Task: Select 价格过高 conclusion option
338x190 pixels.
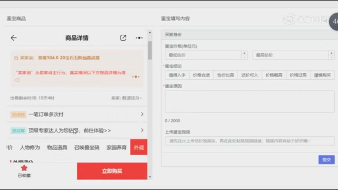Action: coord(298,75)
